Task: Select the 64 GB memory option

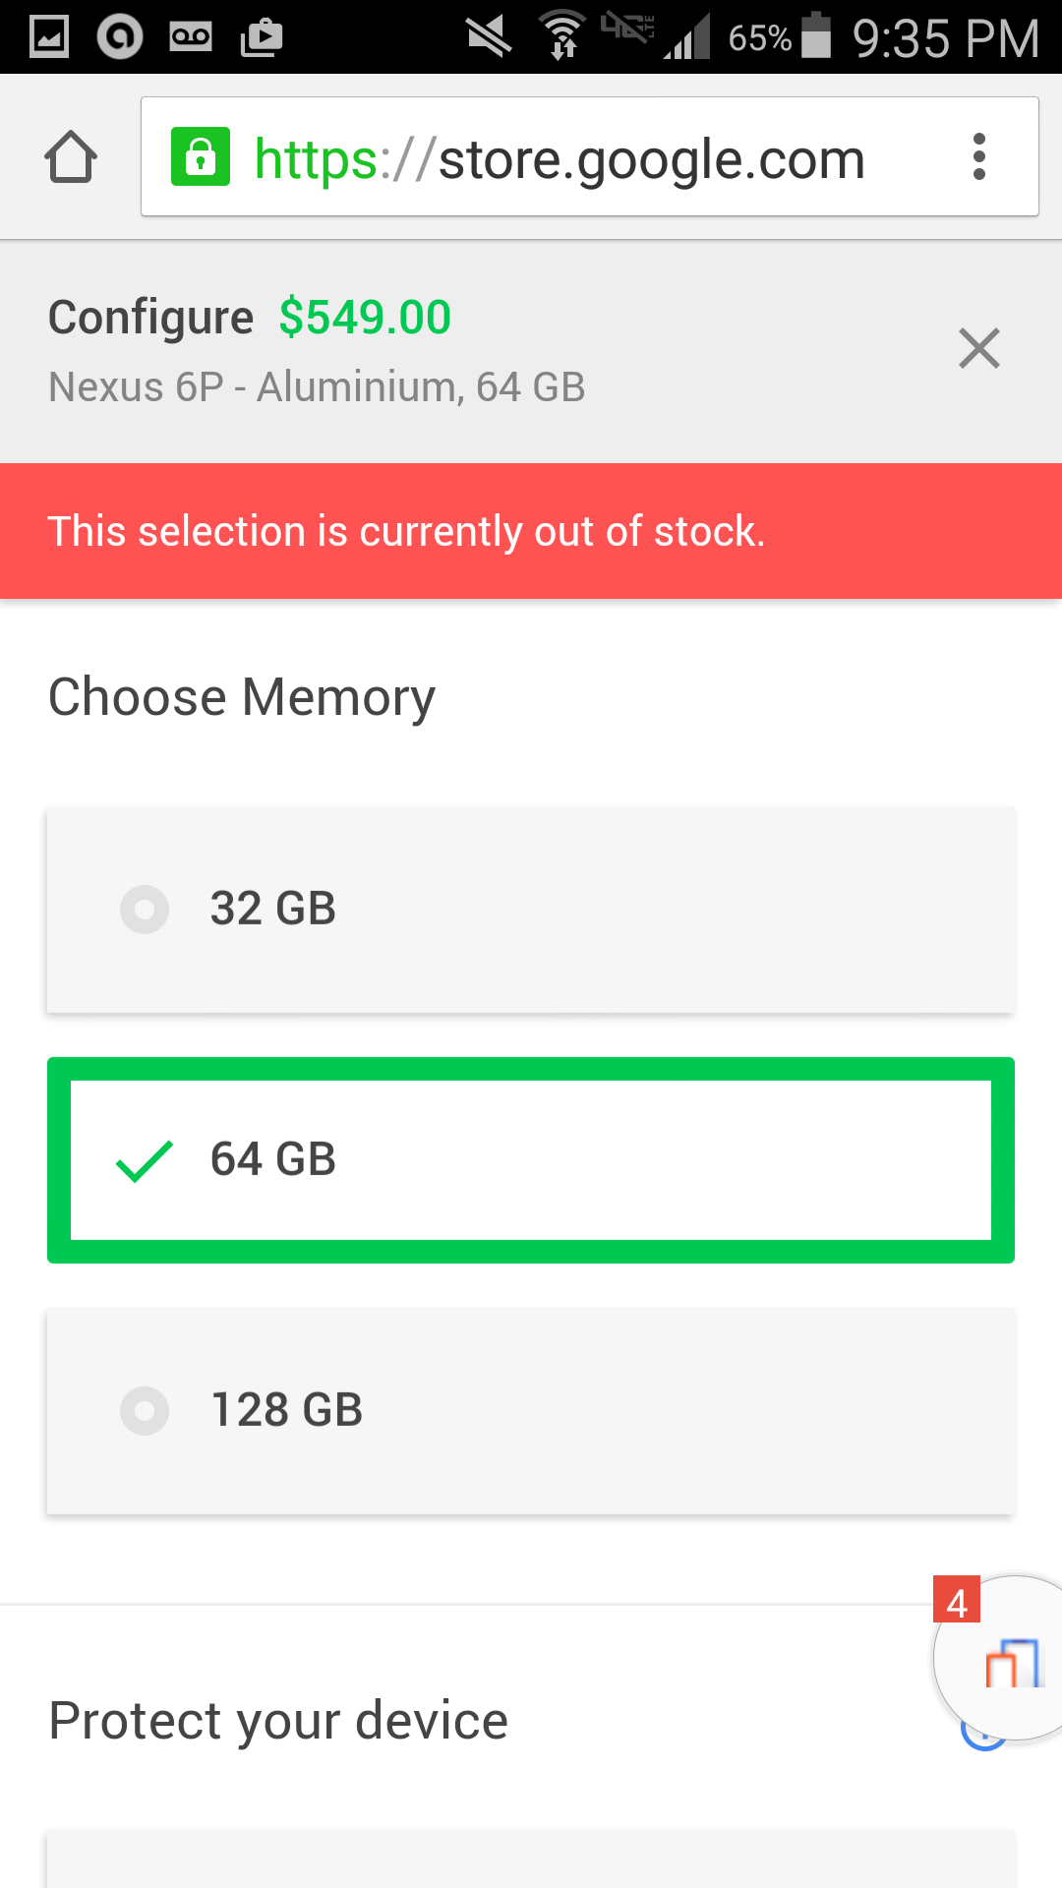Action: (531, 1160)
